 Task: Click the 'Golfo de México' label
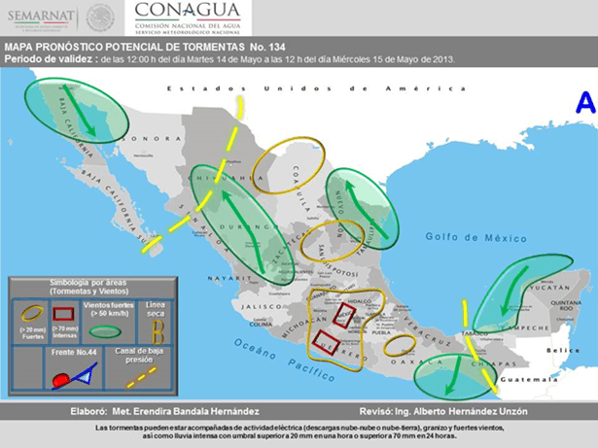click(475, 237)
